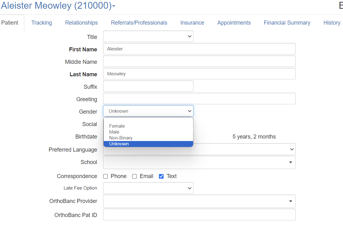Switch to the History tab
343x240 pixels.
tap(332, 23)
